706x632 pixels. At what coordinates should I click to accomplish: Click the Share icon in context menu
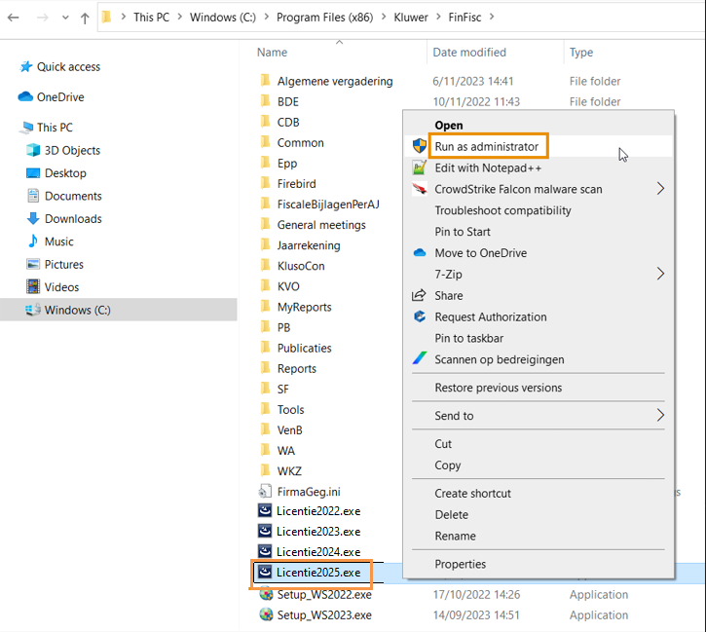(x=420, y=295)
